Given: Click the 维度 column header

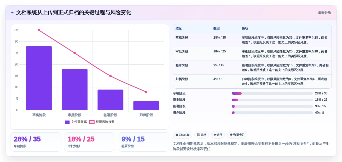Looking at the screenshot, I should [x=179, y=28].
